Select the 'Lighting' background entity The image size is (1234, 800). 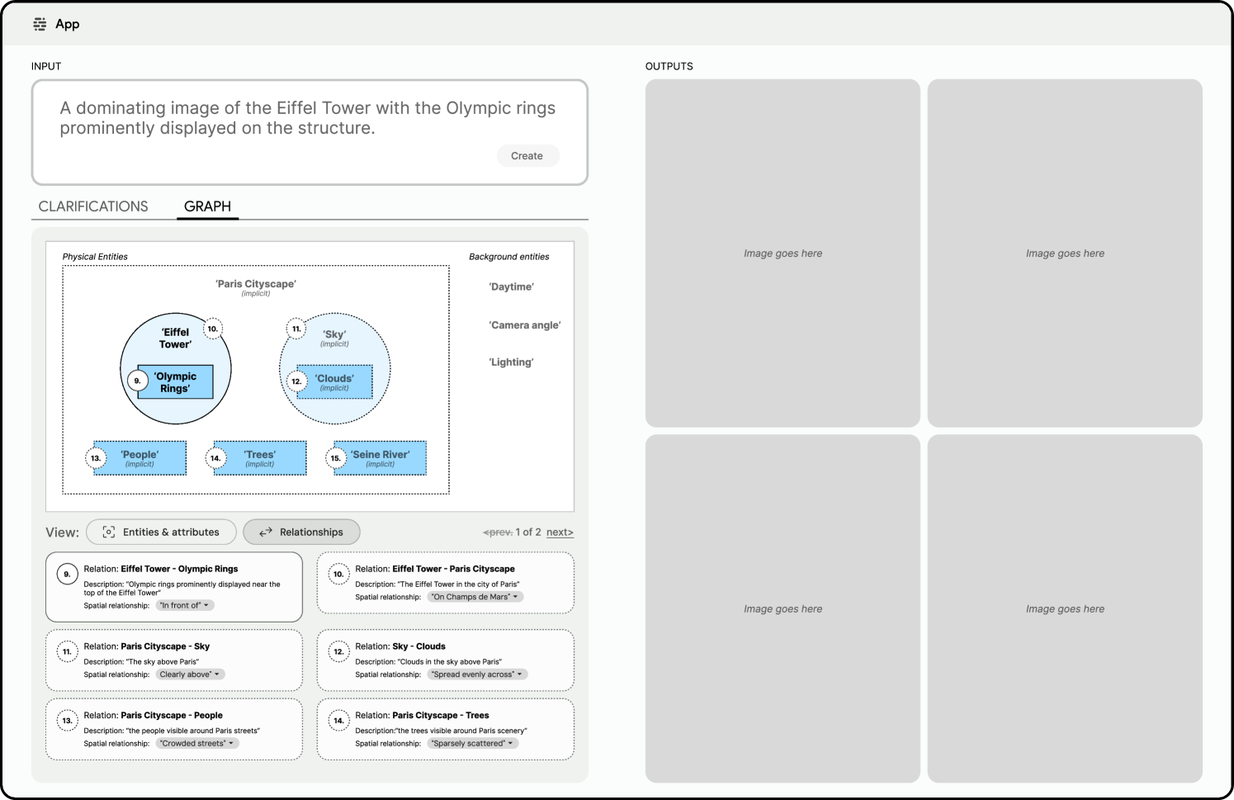coord(512,362)
